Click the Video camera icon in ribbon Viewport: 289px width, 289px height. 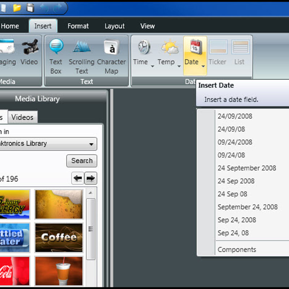click(30, 47)
